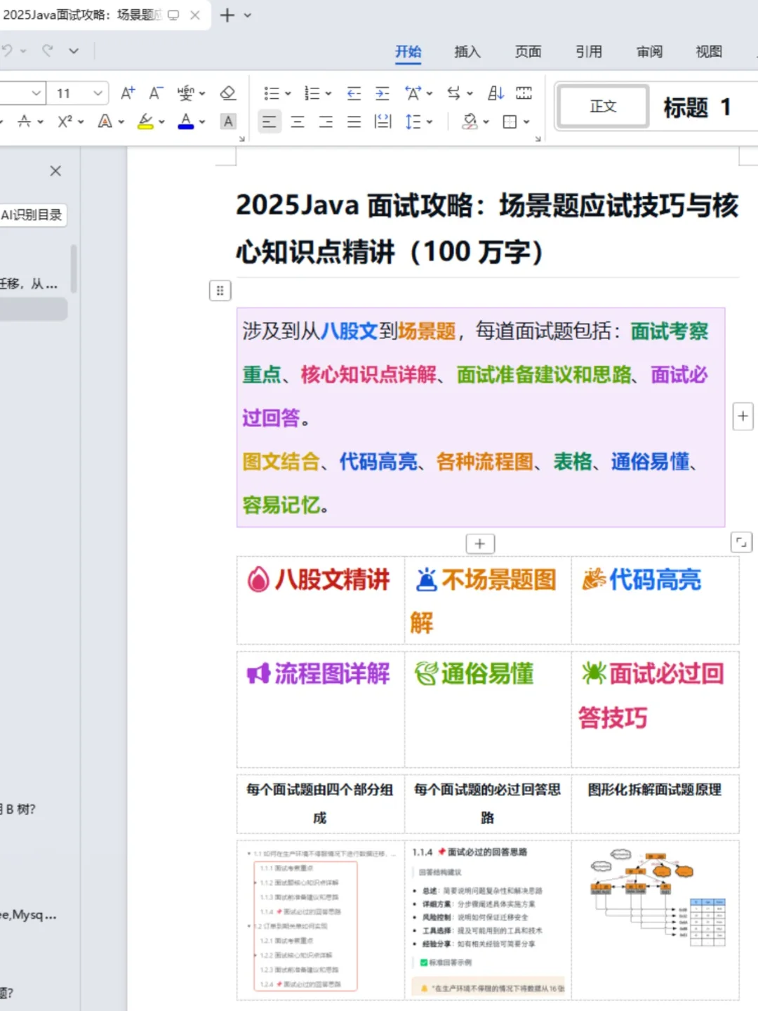Apply the 正文 style

[x=603, y=107]
